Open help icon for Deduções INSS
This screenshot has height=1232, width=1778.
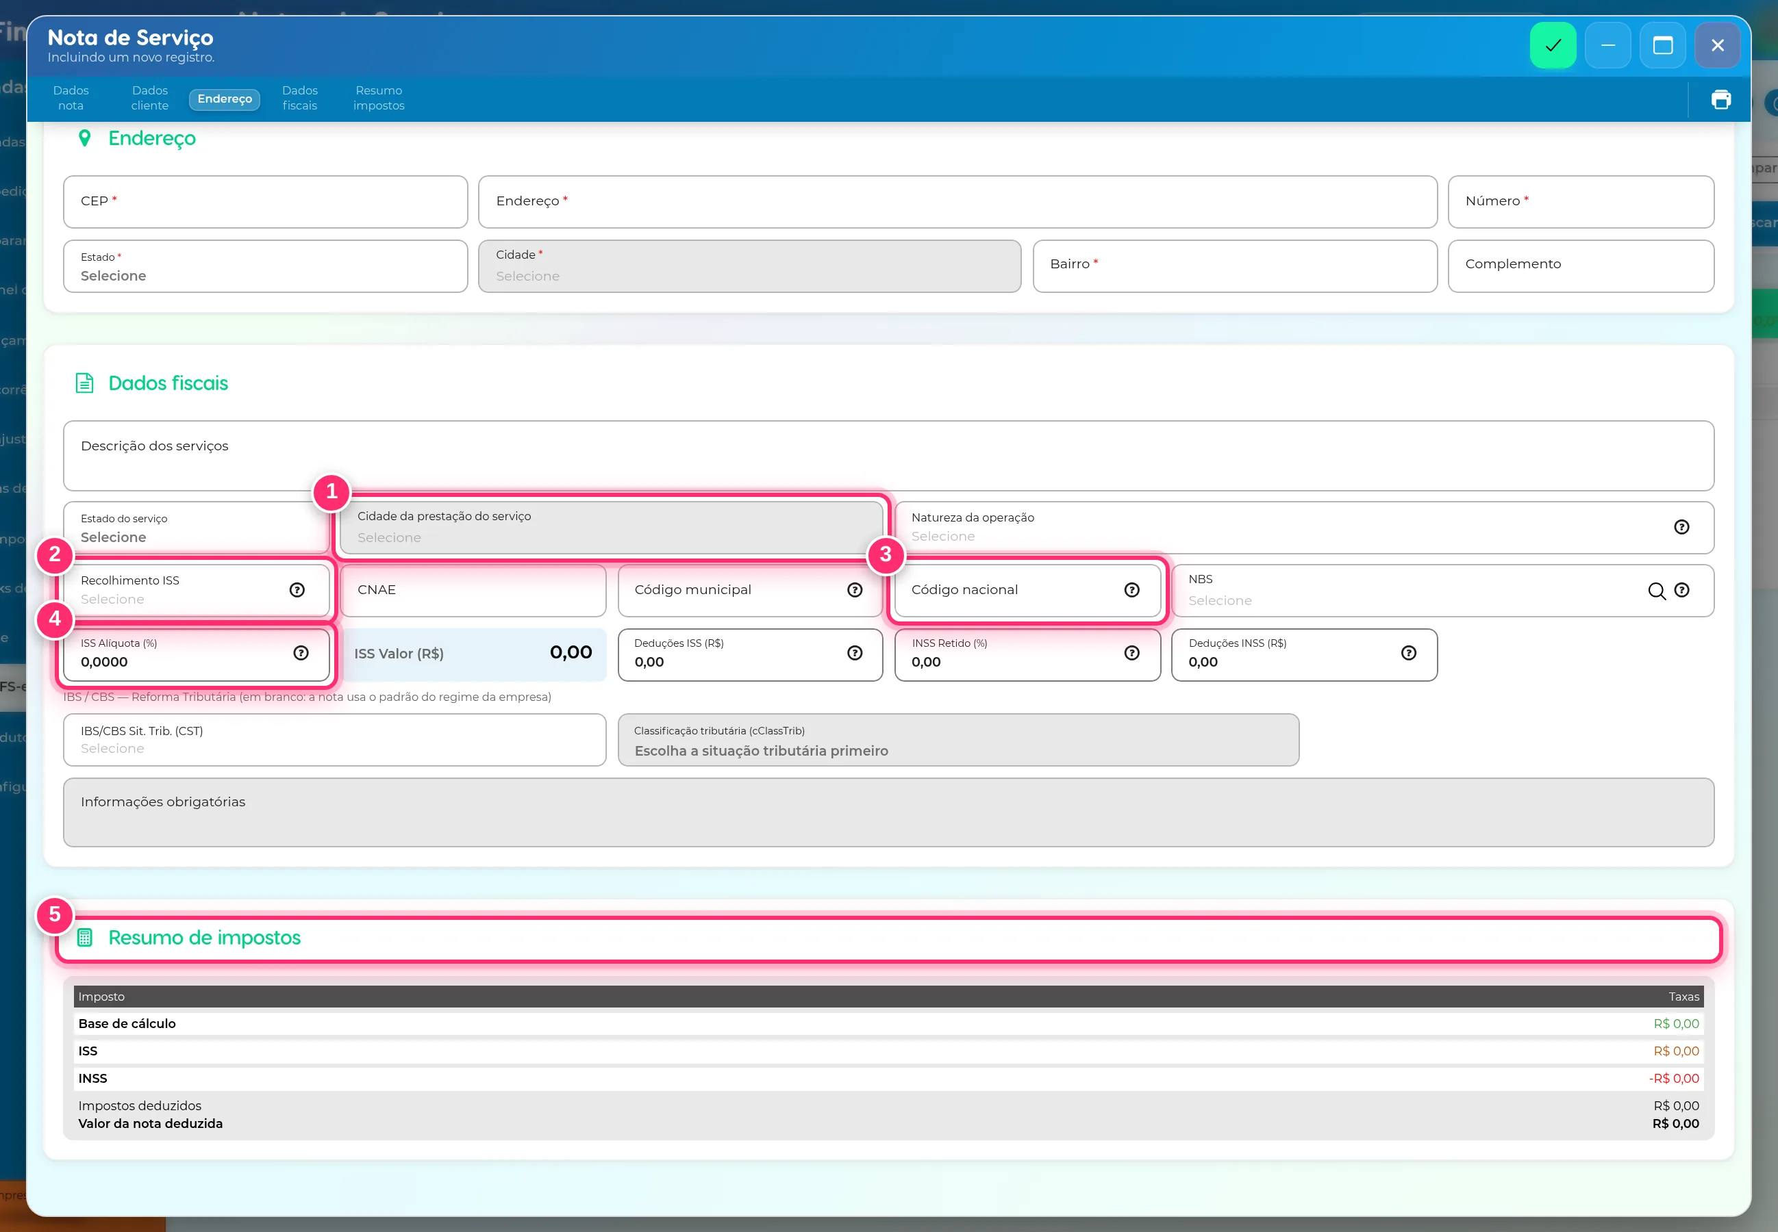tap(1409, 654)
